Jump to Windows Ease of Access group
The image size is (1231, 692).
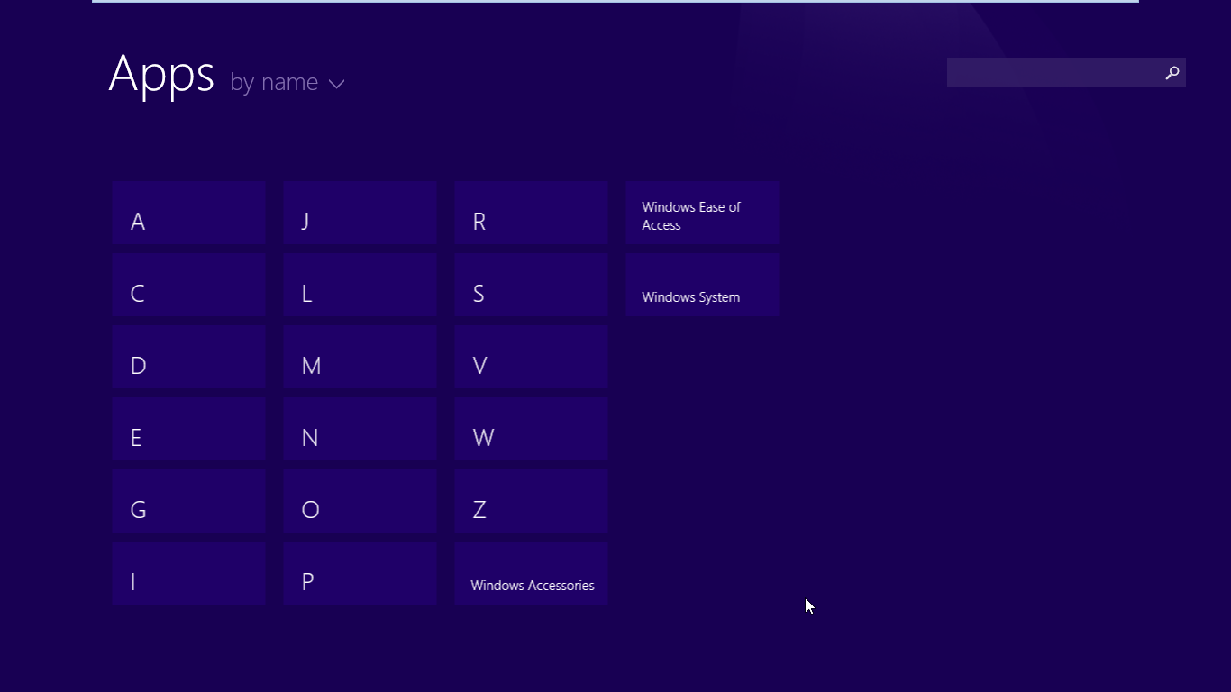point(702,214)
